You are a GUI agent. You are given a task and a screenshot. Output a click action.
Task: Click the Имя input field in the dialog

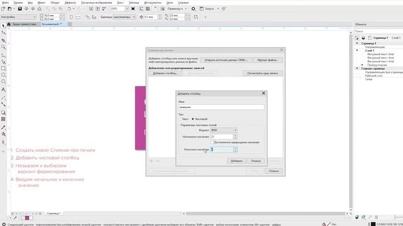[x=221, y=107]
